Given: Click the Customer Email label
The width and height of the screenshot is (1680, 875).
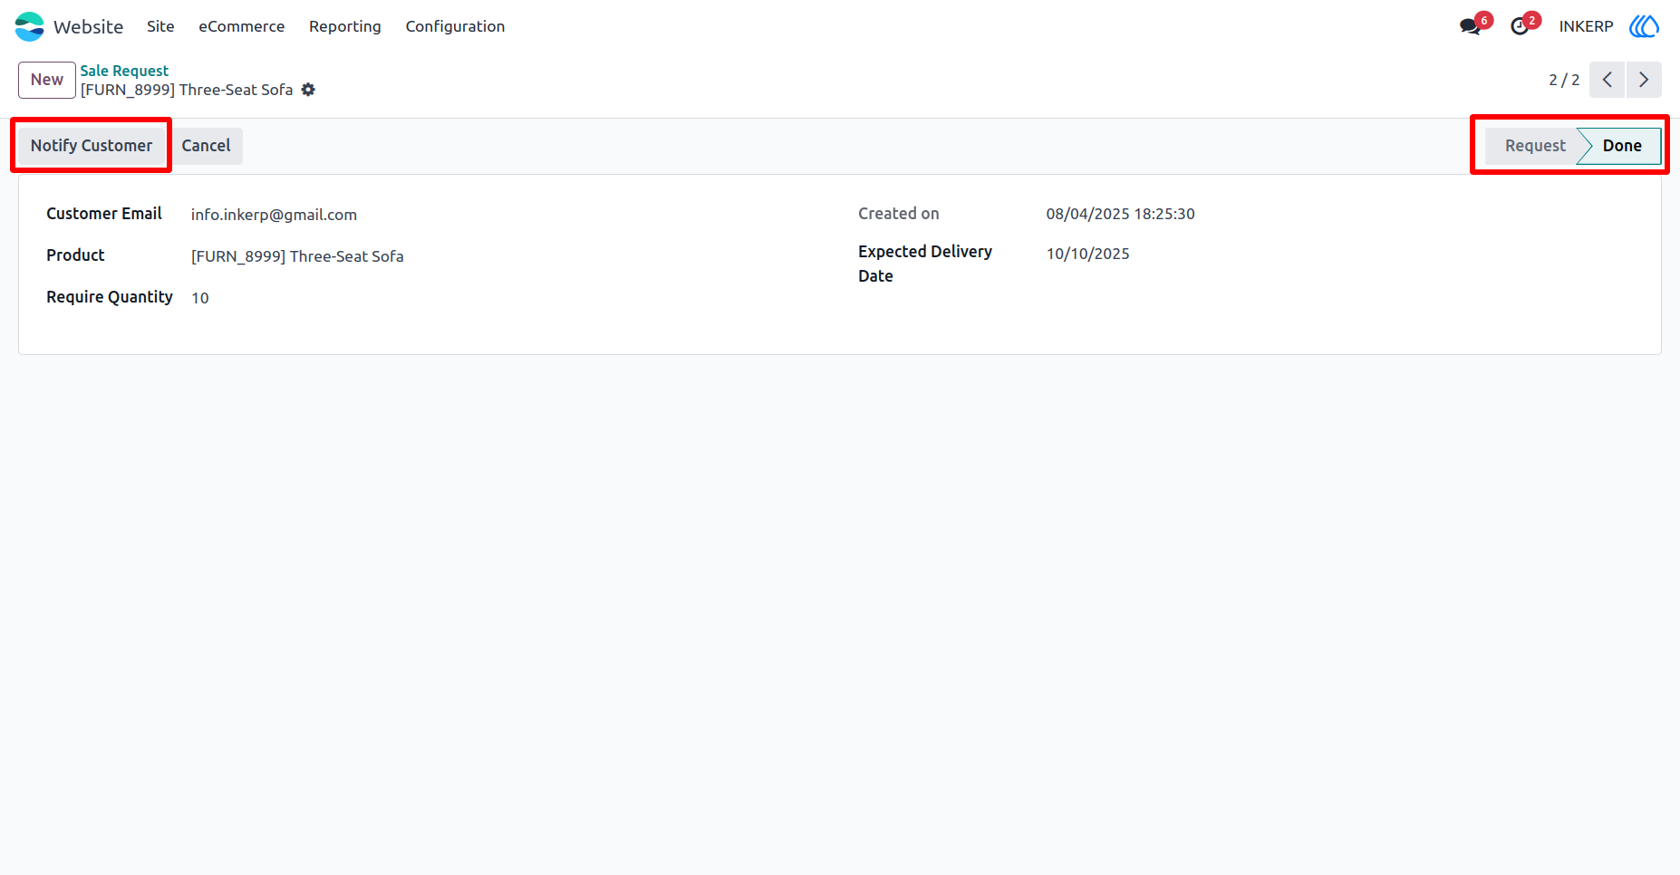Looking at the screenshot, I should pyautogui.click(x=104, y=214).
